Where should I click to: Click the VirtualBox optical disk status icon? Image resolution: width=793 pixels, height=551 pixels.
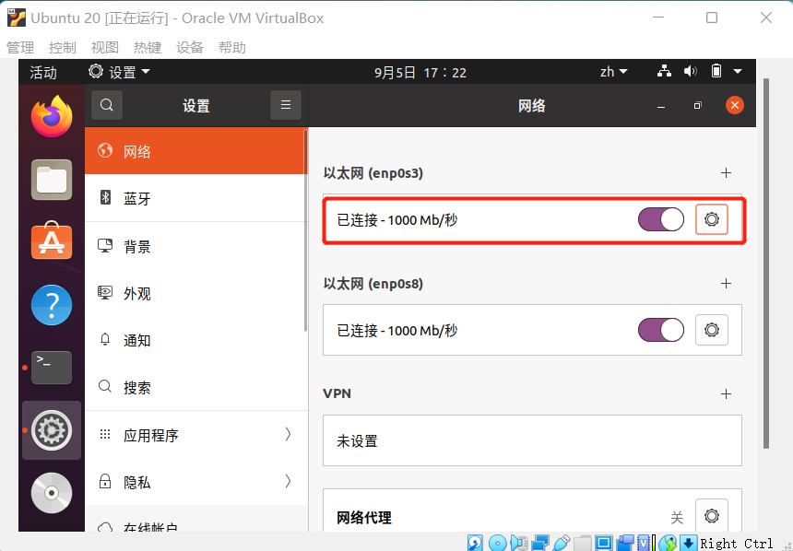click(497, 543)
